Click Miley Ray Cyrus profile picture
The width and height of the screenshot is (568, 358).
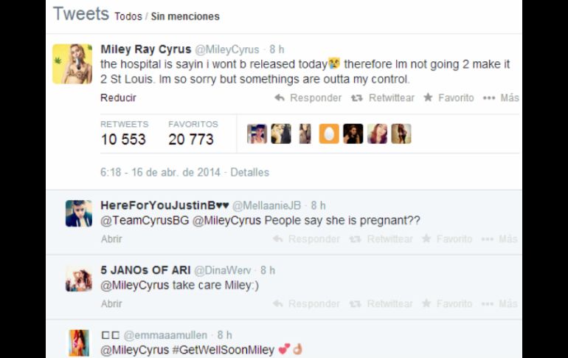[72, 63]
